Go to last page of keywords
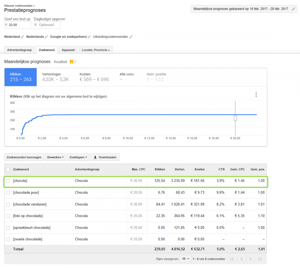 pos(260,259)
